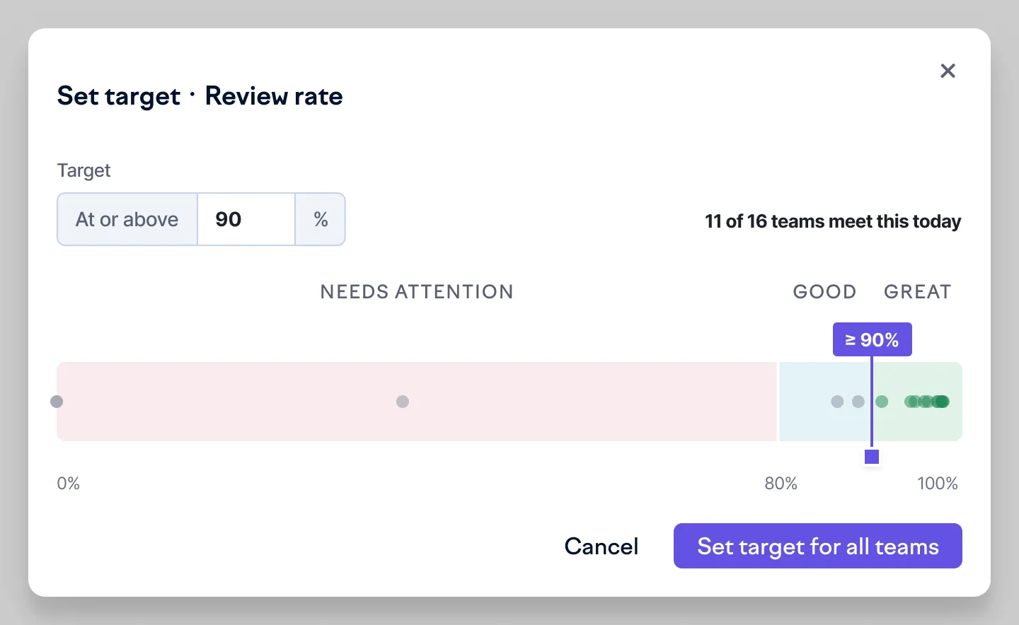Viewport: 1019px width, 625px height.
Task: Click the leftmost grey dot in Good zone
Action: [x=837, y=402]
